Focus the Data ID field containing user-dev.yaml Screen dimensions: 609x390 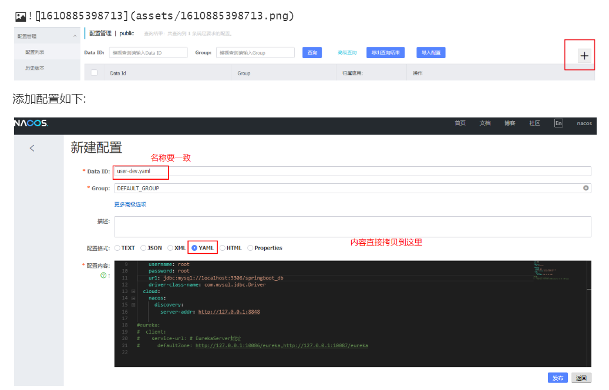(x=353, y=172)
